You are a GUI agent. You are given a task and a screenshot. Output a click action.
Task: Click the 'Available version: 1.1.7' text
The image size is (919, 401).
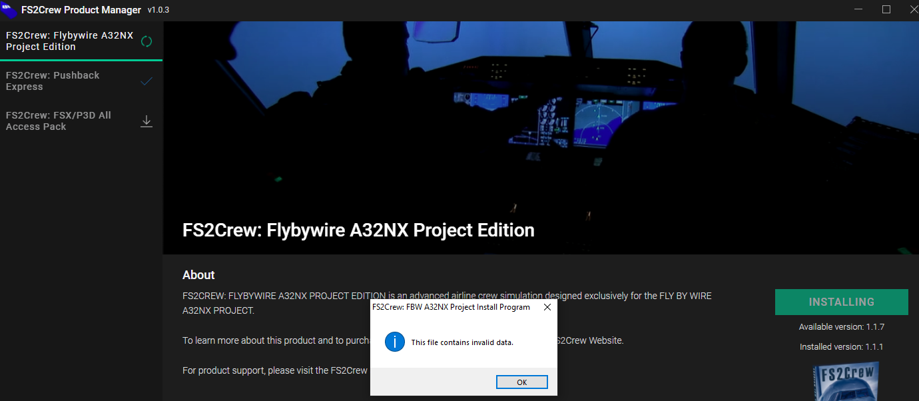pyautogui.click(x=841, y=327)
